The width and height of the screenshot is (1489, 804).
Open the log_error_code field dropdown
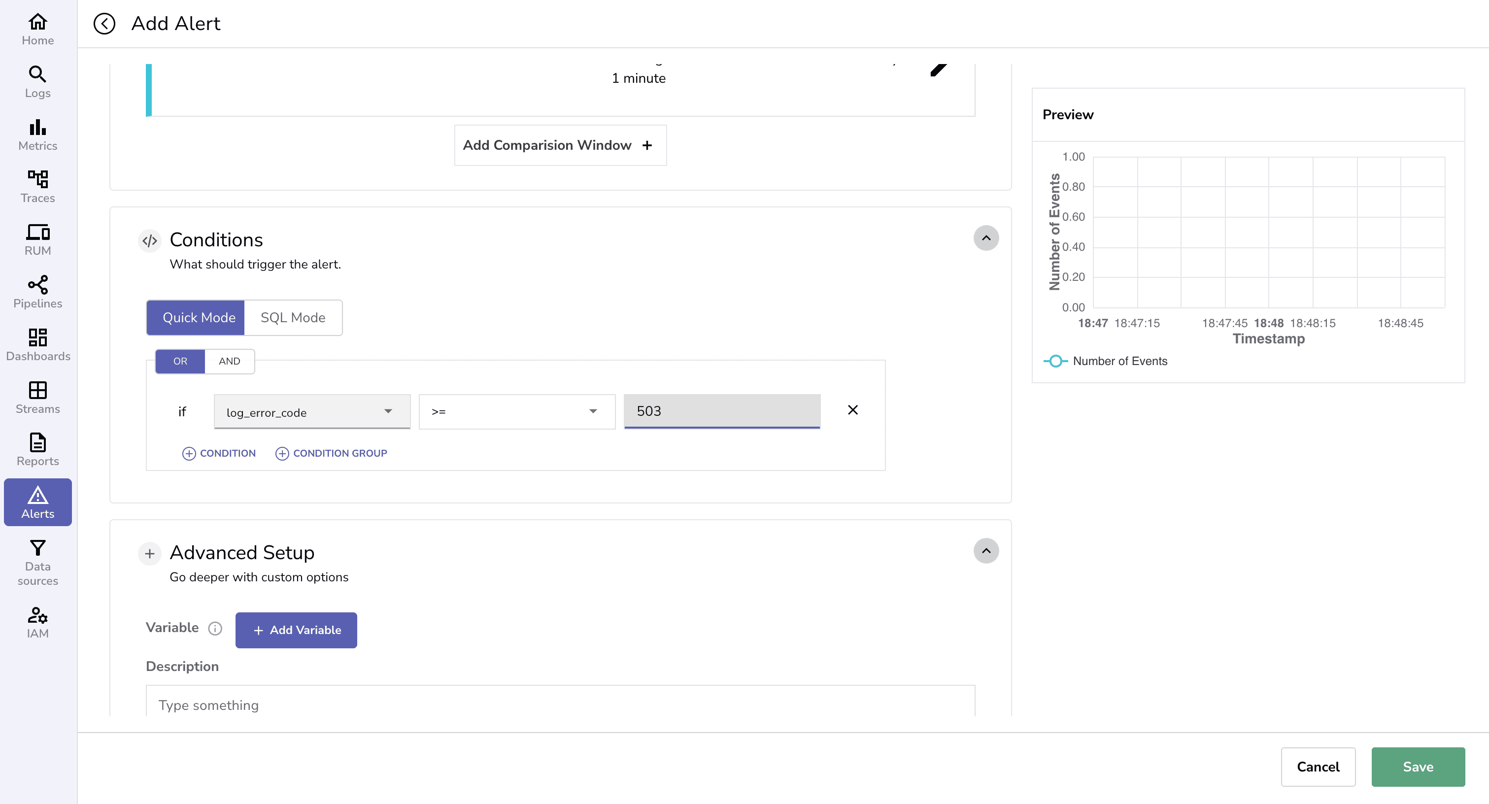pos(311,411)
